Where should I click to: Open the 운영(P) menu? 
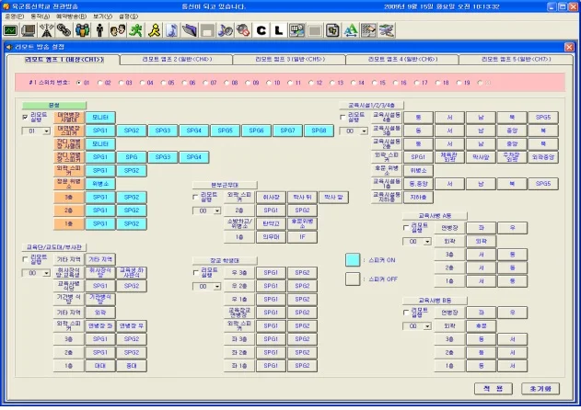(x=15, y=17)
